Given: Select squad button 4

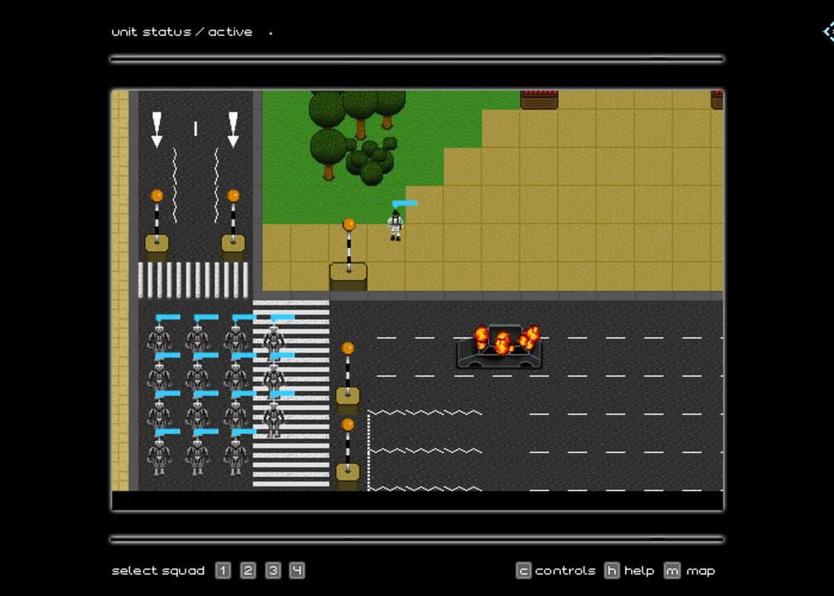Looking at the screenshot, I should click(x=296, y=570).
